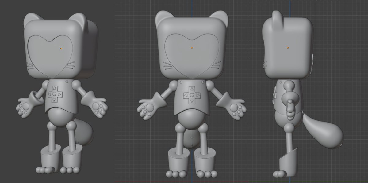Select the heart-shaped face plate in front view
The height and width of the screenshot is (183, 368).
click(x=192, y=56)
